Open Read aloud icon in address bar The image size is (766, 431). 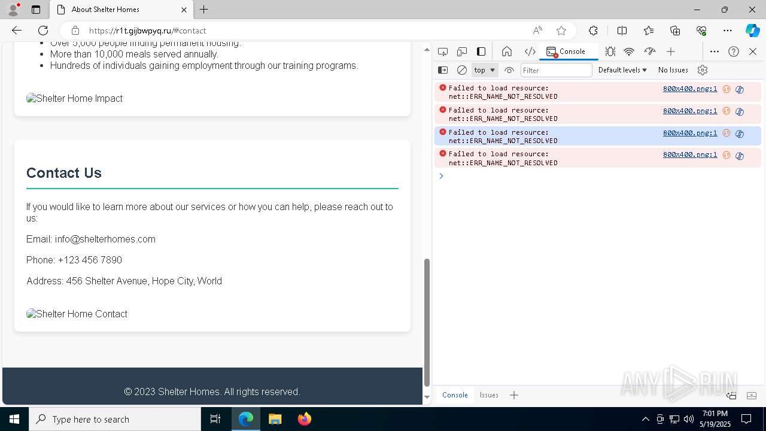tap(537, 31)
